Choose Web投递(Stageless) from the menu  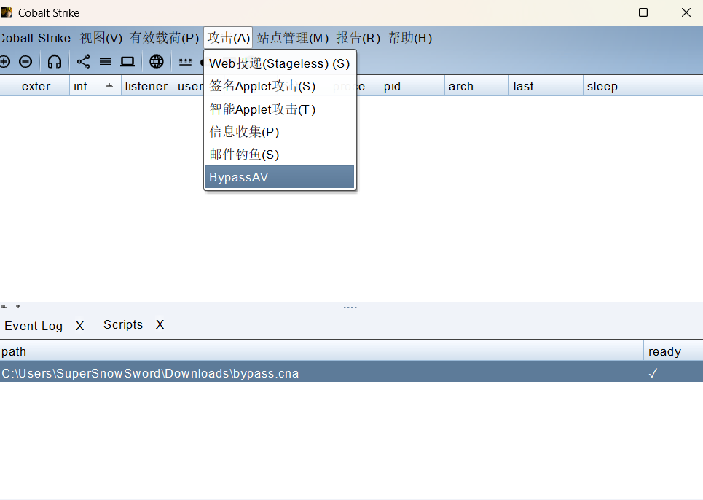pyautogui.click(x=279, y=63)
